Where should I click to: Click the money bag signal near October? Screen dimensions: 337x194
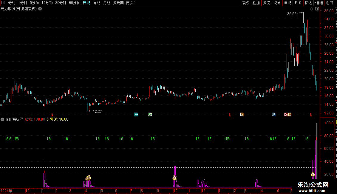174,178
